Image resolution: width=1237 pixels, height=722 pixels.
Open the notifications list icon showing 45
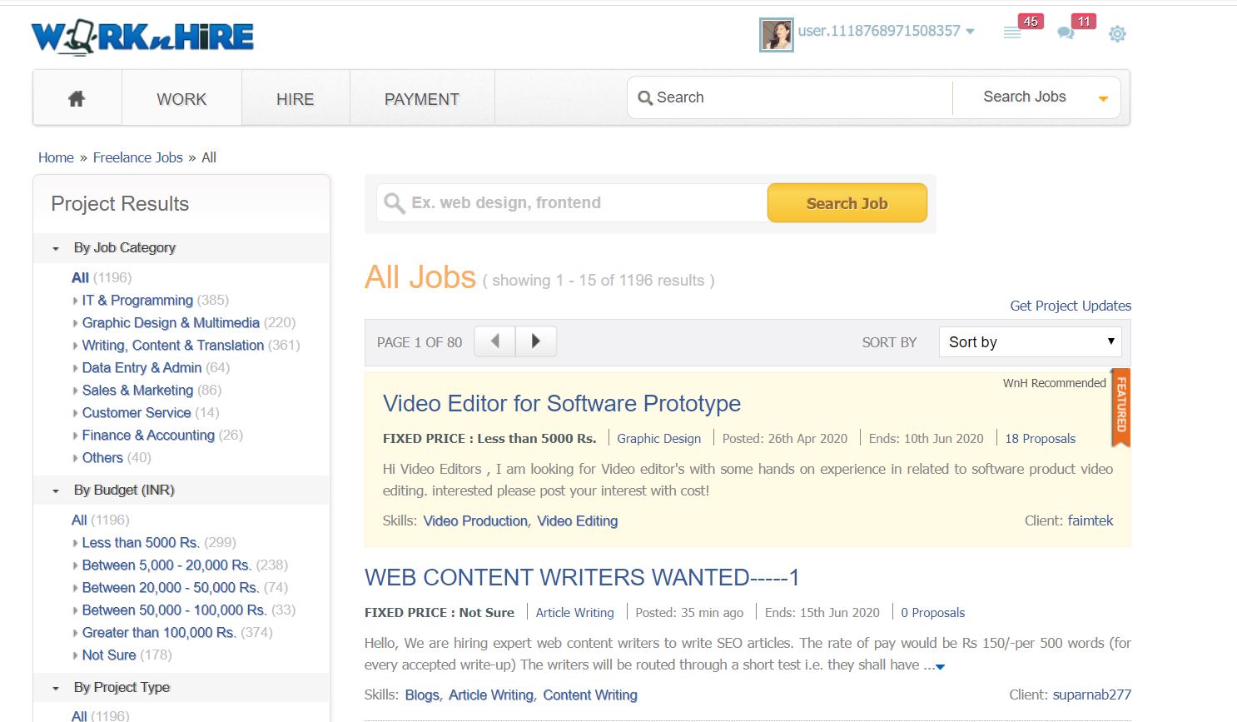pos(1012,32)
